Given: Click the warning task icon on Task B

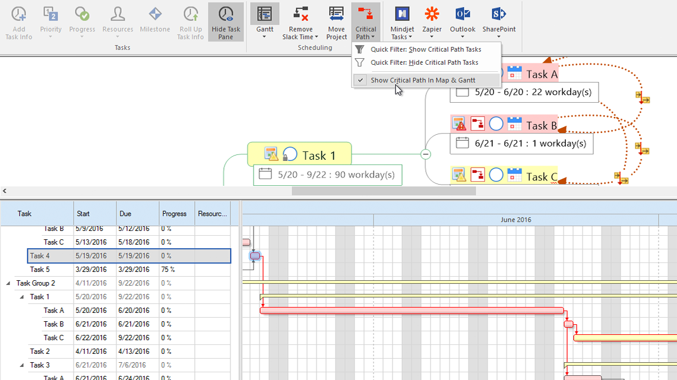Looking at the screenshot, I should coord(459,124).
